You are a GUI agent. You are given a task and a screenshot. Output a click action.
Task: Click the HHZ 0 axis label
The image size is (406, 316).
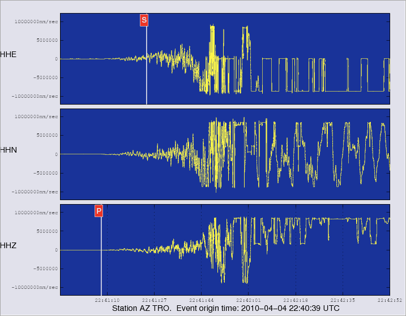[57, 250]
